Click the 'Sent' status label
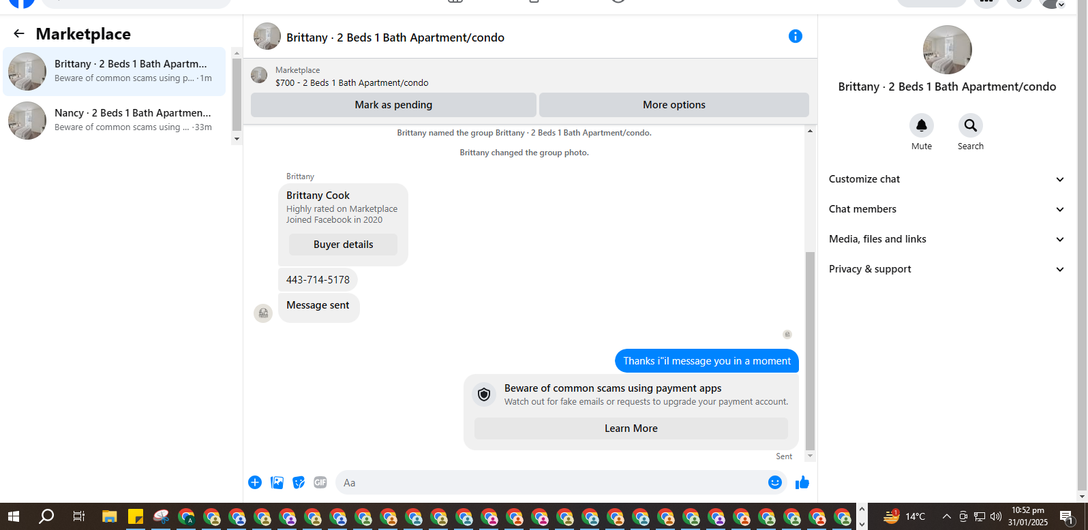 click(784, 456)
